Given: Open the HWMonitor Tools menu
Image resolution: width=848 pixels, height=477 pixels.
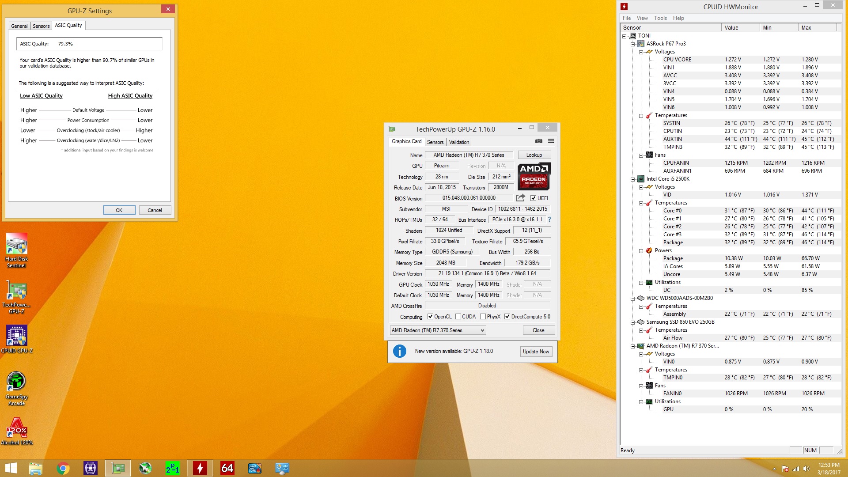Looking at the screenshot, I should pos(660,18).
